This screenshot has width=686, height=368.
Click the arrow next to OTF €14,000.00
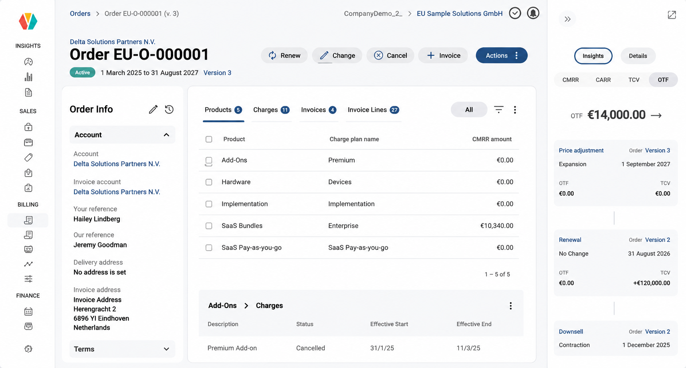click(656, 115)
